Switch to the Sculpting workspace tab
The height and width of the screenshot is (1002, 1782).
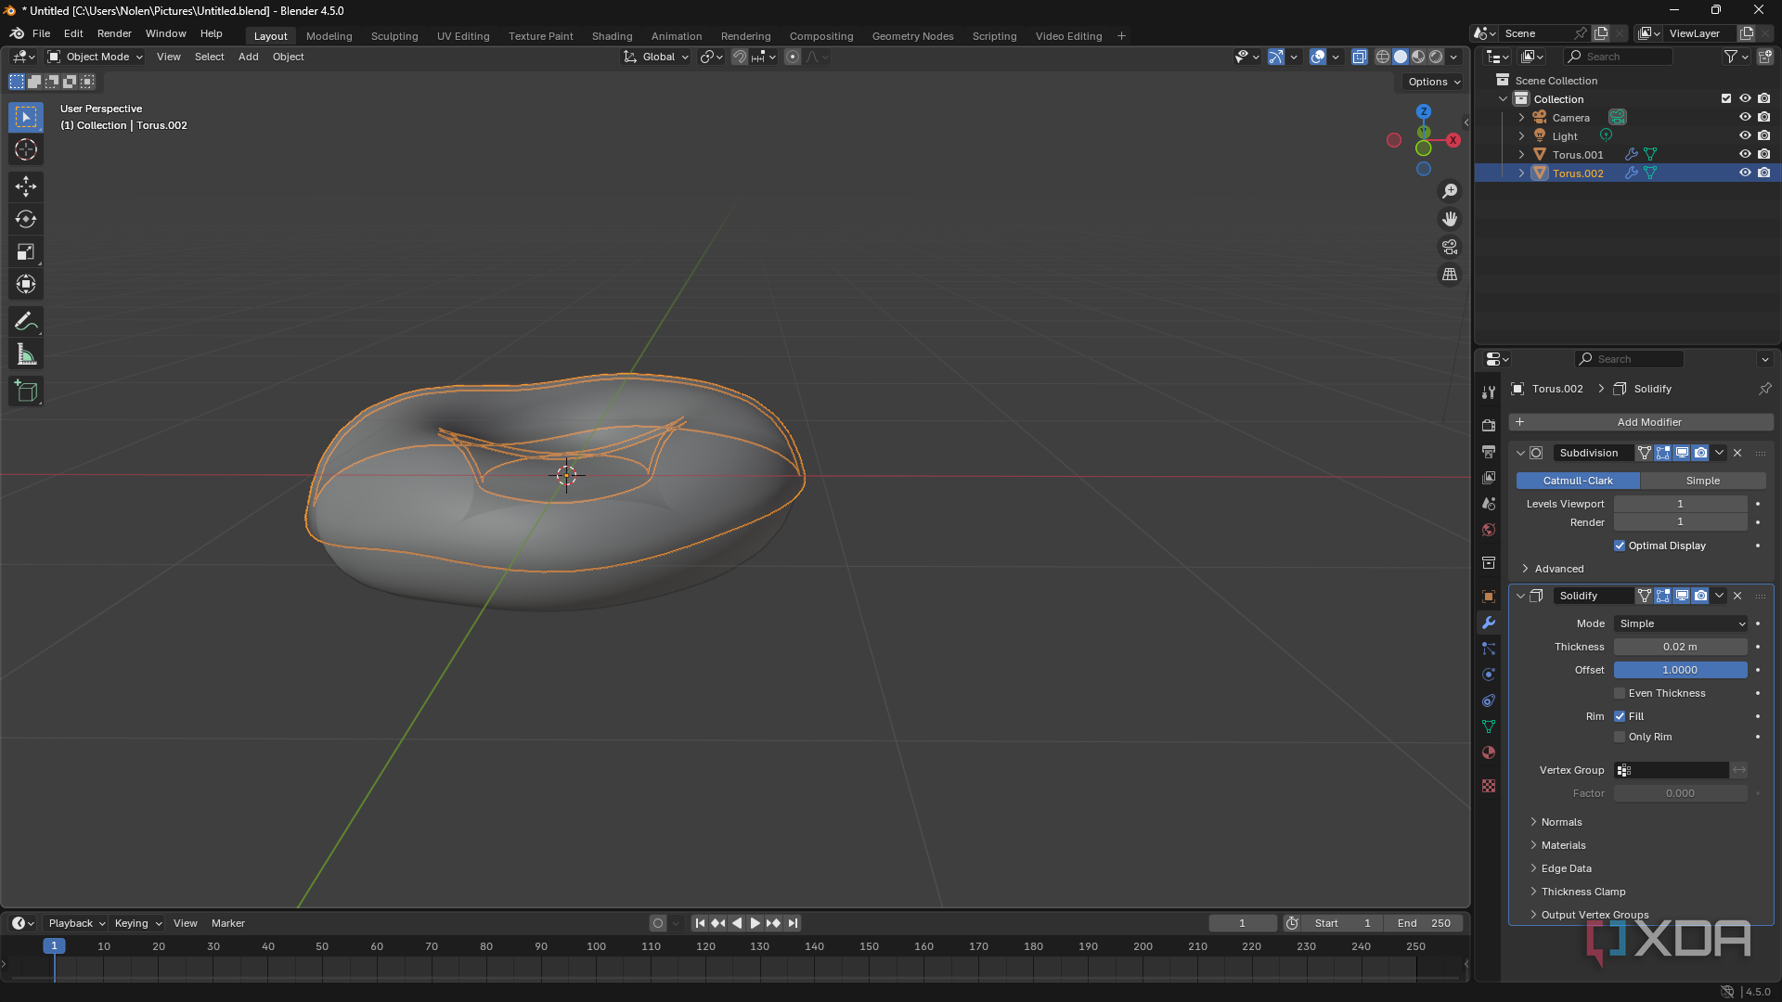(x=394, y=36)
